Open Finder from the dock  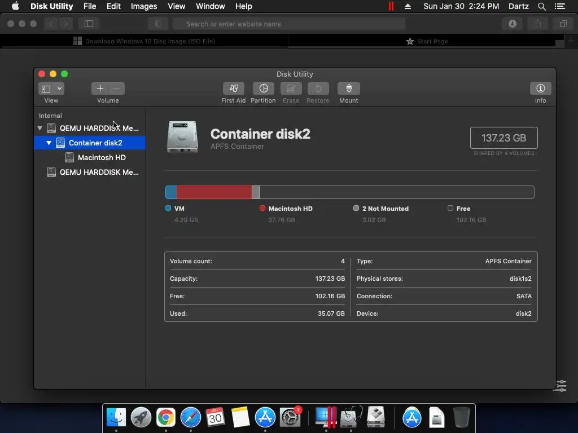coord(116,418)
